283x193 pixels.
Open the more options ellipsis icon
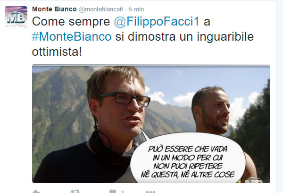(x=150, y=192)
